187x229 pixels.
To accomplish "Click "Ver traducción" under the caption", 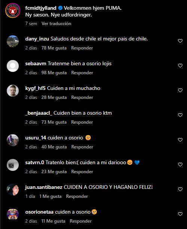I will [56, 24].
